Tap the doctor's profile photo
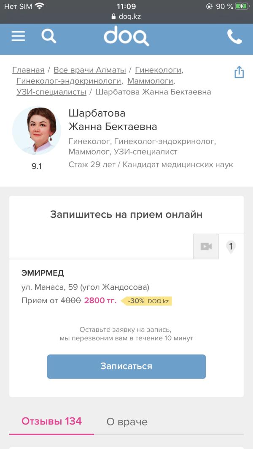 coord(37,131)
